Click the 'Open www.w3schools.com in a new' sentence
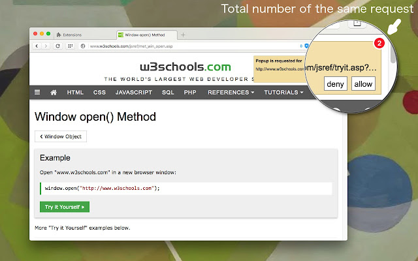The image size is (418, 261). 108,172
